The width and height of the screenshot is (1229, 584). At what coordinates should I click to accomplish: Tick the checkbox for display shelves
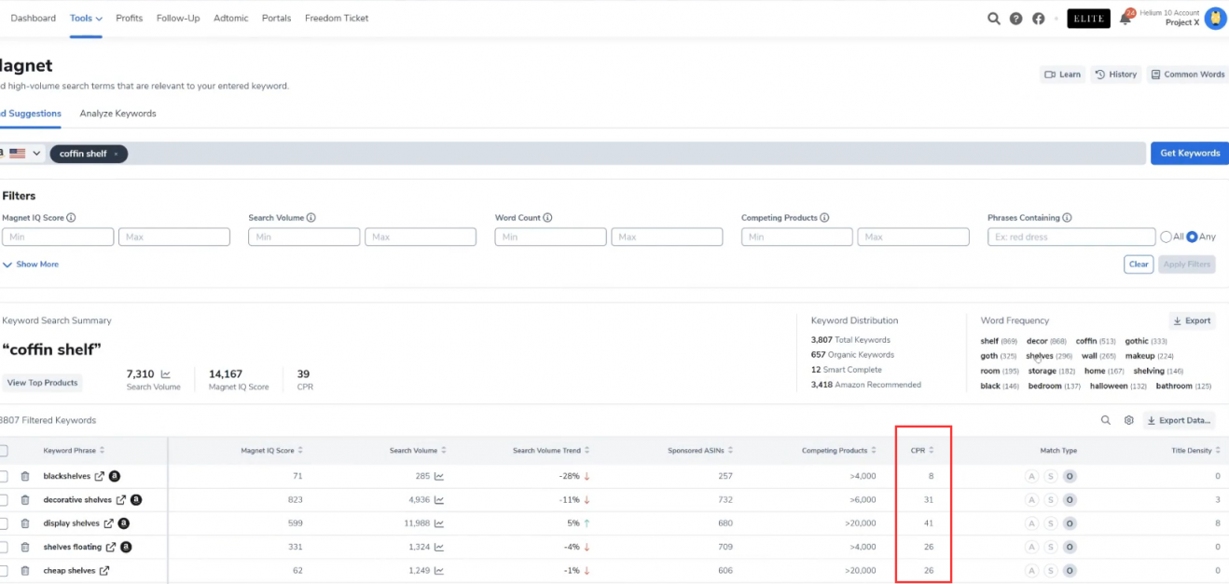tap(3, 523)
